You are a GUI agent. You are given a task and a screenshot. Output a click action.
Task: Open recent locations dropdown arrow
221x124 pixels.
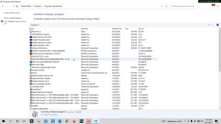click(11, 6)
